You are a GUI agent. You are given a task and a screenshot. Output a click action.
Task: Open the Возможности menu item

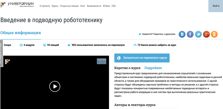(x=94, y=6)
